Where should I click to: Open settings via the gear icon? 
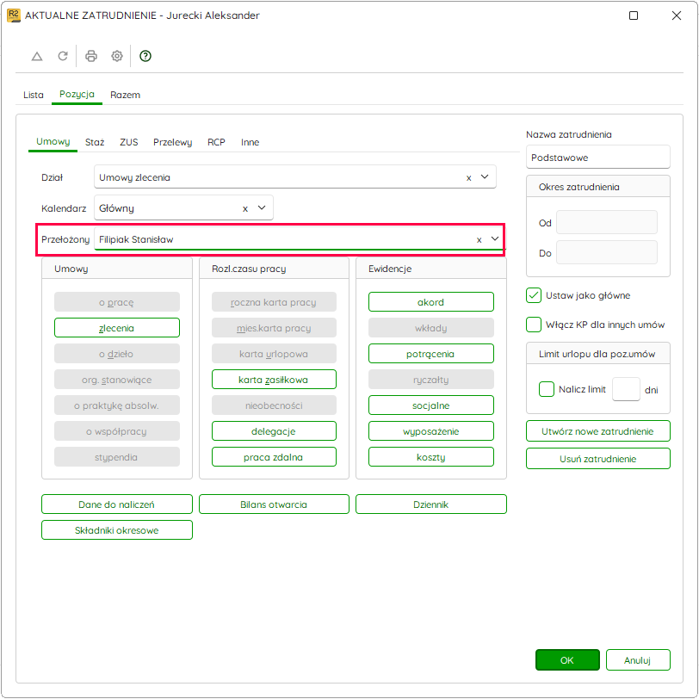tap(117, 56)
